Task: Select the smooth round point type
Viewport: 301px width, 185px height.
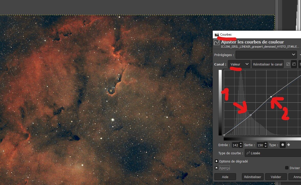Action: tap(283, 145)
